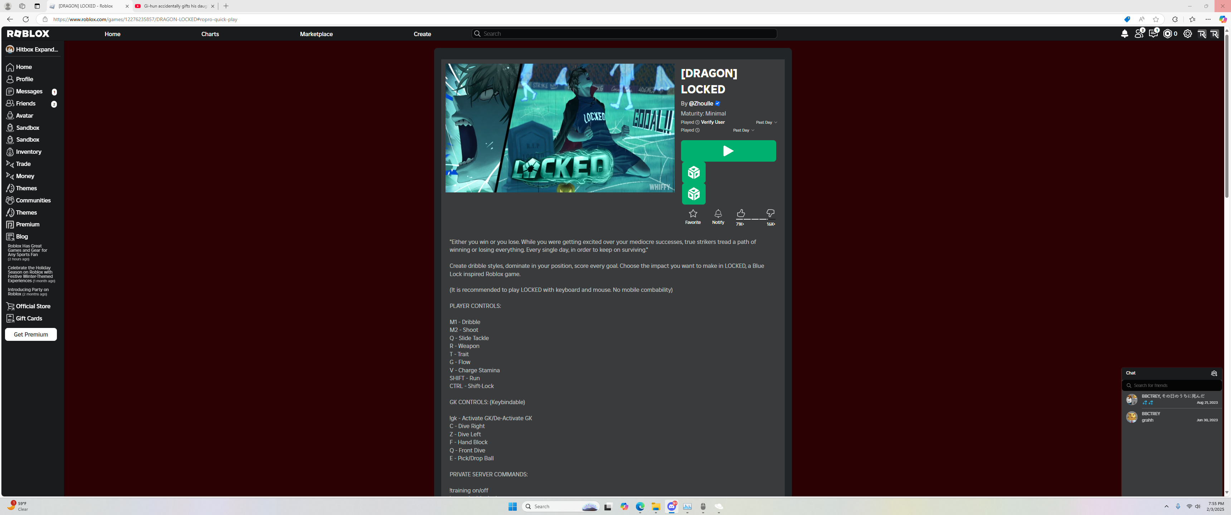Screen dimensions: 1231x515
Task: Open the Roblox notifications bell
Action: pyautogui.click(x=1124, y=34)
